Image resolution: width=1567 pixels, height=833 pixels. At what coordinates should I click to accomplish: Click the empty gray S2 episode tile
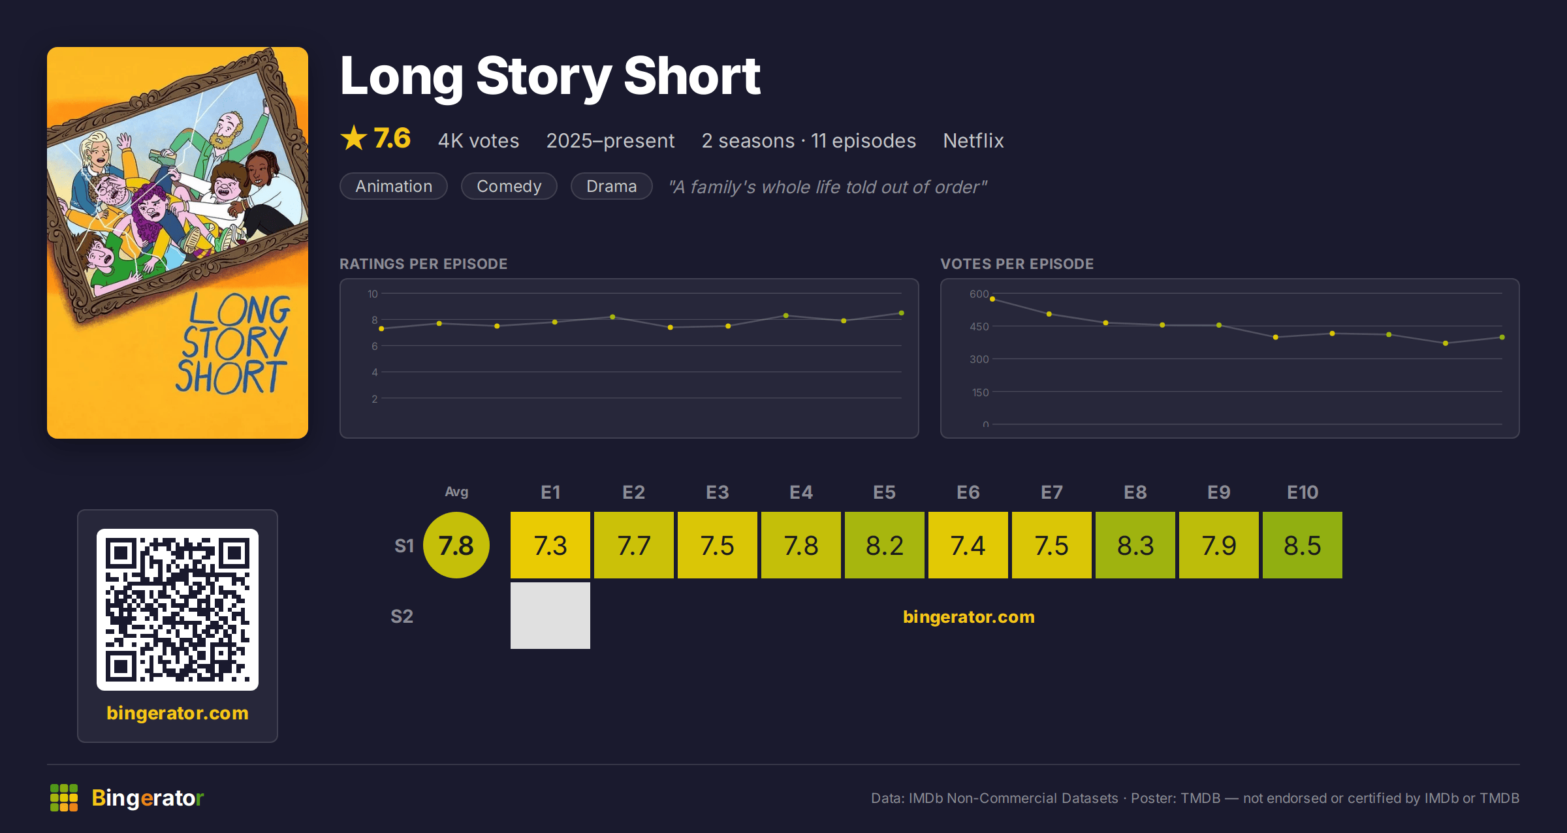point(550,616)
